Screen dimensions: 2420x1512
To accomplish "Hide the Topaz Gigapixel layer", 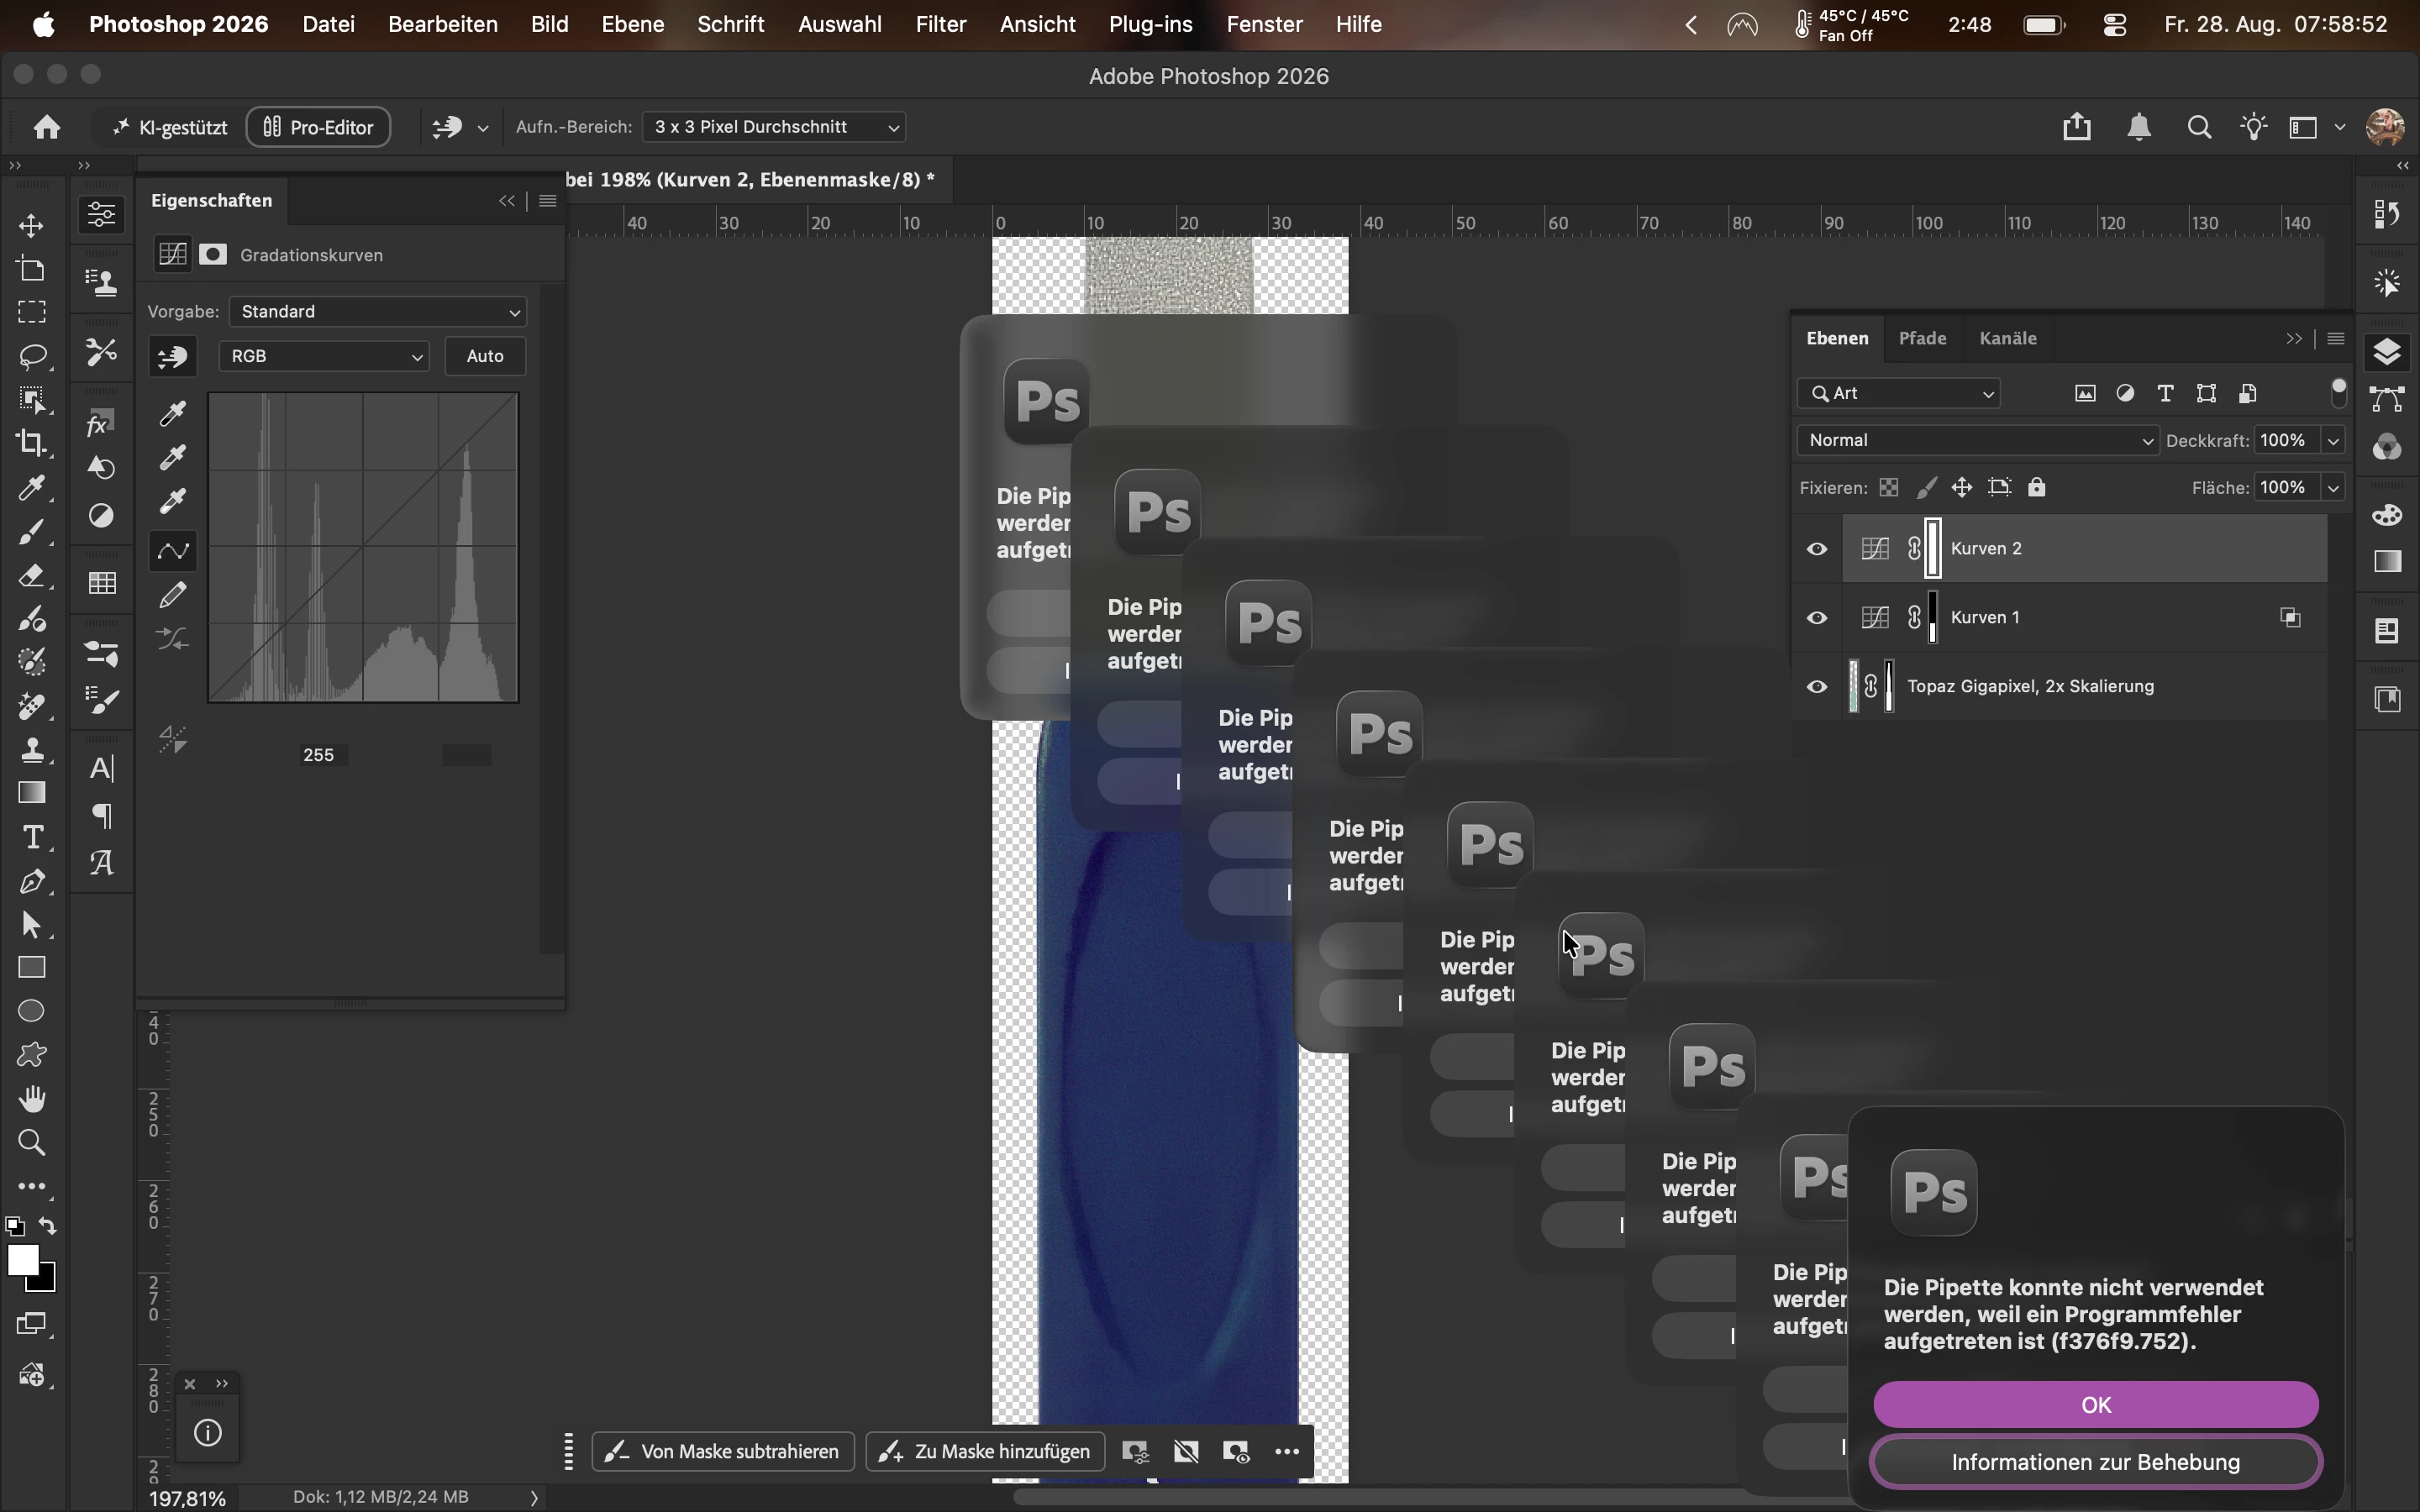I will [1817, 687].
